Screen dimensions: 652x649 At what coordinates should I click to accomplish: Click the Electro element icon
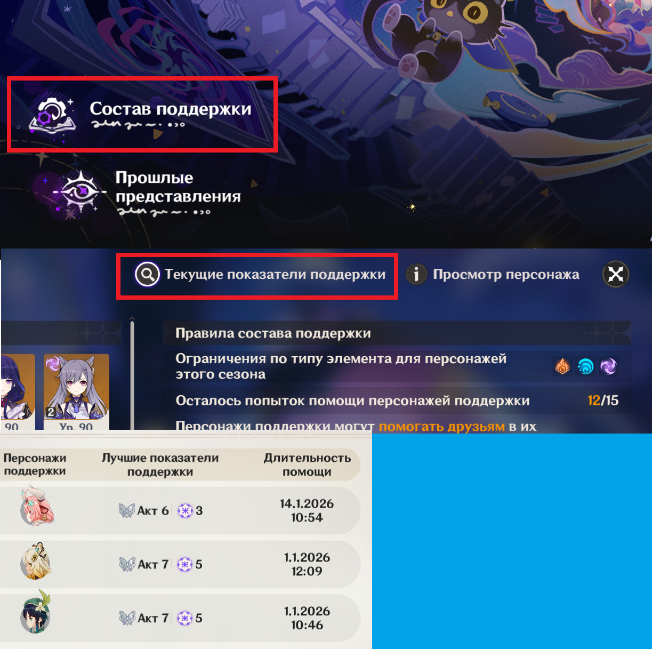point(608,366)
